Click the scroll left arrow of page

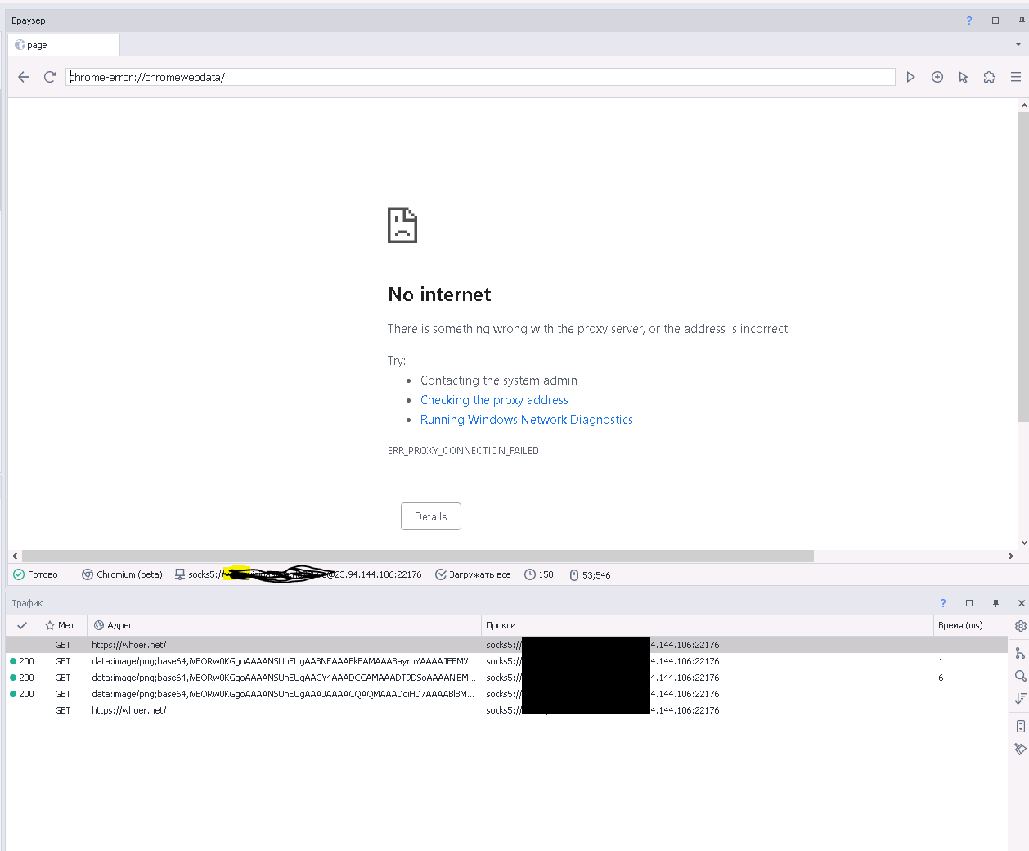tap(15, 556)
